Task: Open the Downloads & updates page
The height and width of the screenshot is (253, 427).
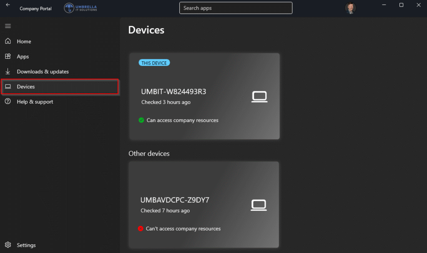Action: click(43, 72)
